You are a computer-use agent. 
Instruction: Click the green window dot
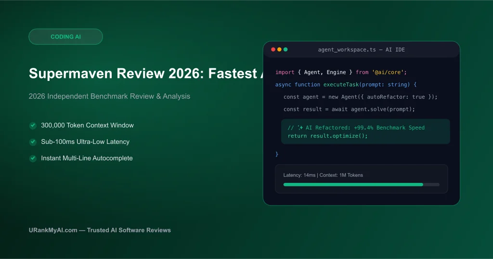[285, 50]
